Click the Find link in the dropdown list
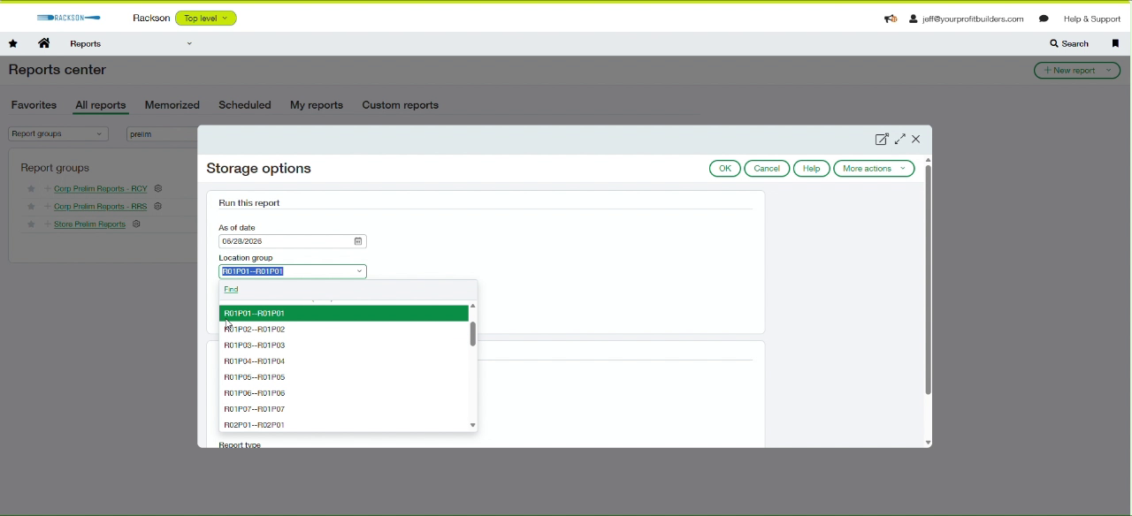Image resolution: width=1132 pixels, height=516 pixels. (232, 290)
